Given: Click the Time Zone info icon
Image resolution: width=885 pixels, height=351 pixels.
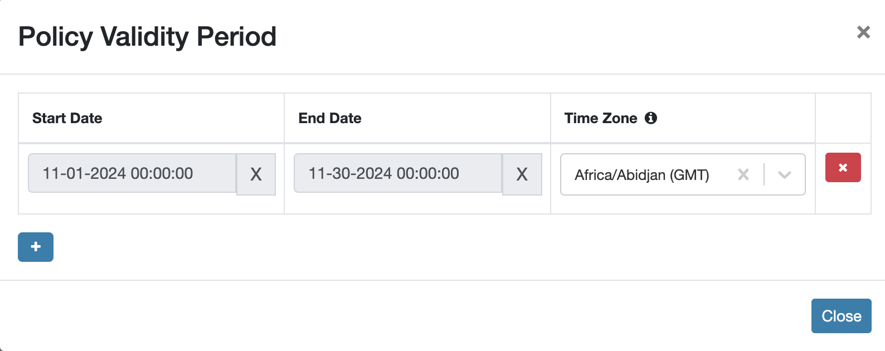Looking at the screenshot, I should tap(650, 118).
